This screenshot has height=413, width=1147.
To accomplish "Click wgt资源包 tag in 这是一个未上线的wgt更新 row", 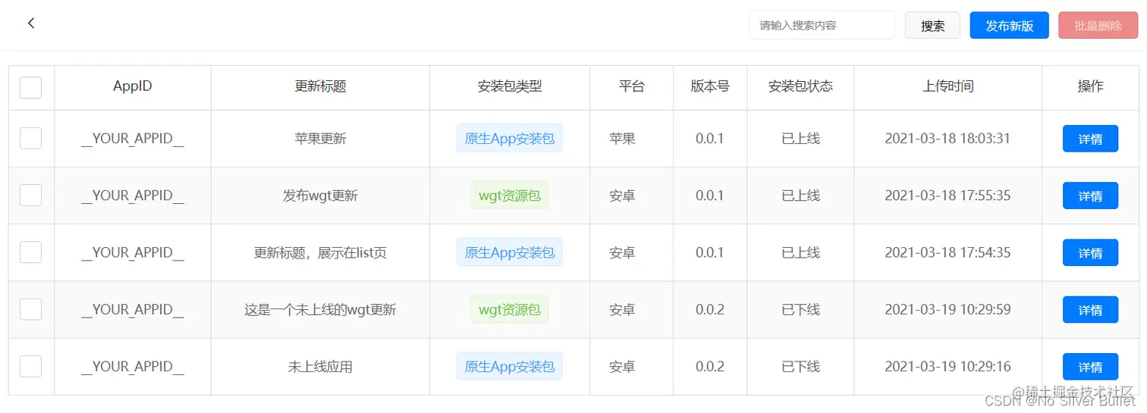I will point(510,309).
